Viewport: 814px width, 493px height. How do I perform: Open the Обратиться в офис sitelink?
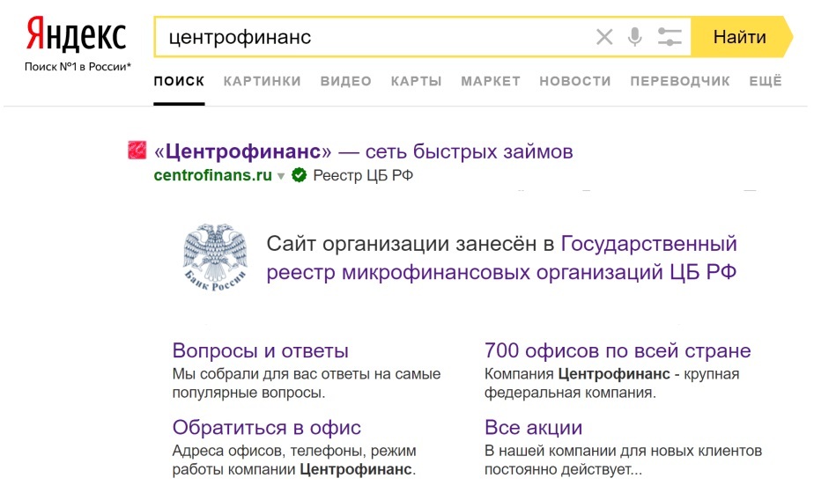tap(267, 428)
